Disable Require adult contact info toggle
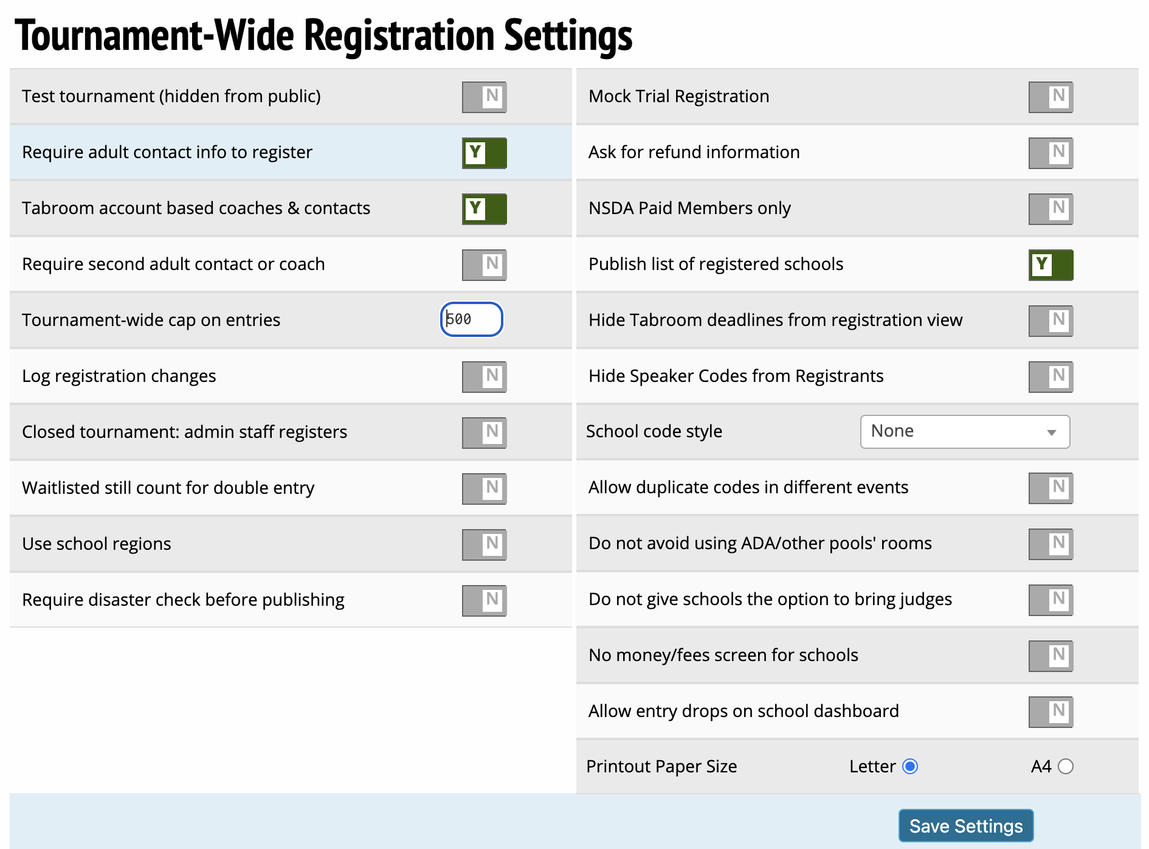 click(x=484, y=153)
